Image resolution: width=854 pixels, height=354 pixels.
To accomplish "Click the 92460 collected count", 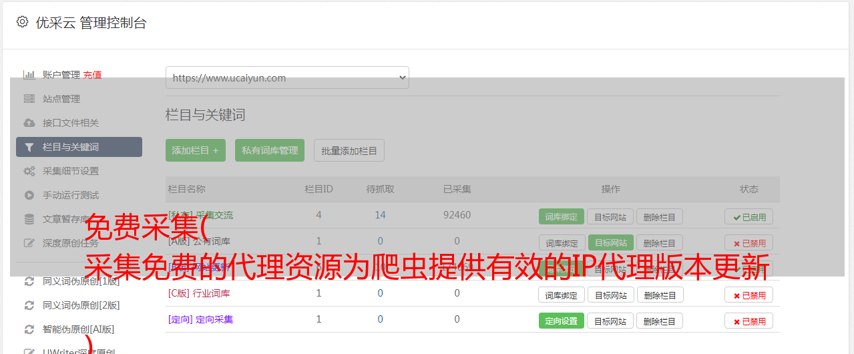I will [457, 215].
